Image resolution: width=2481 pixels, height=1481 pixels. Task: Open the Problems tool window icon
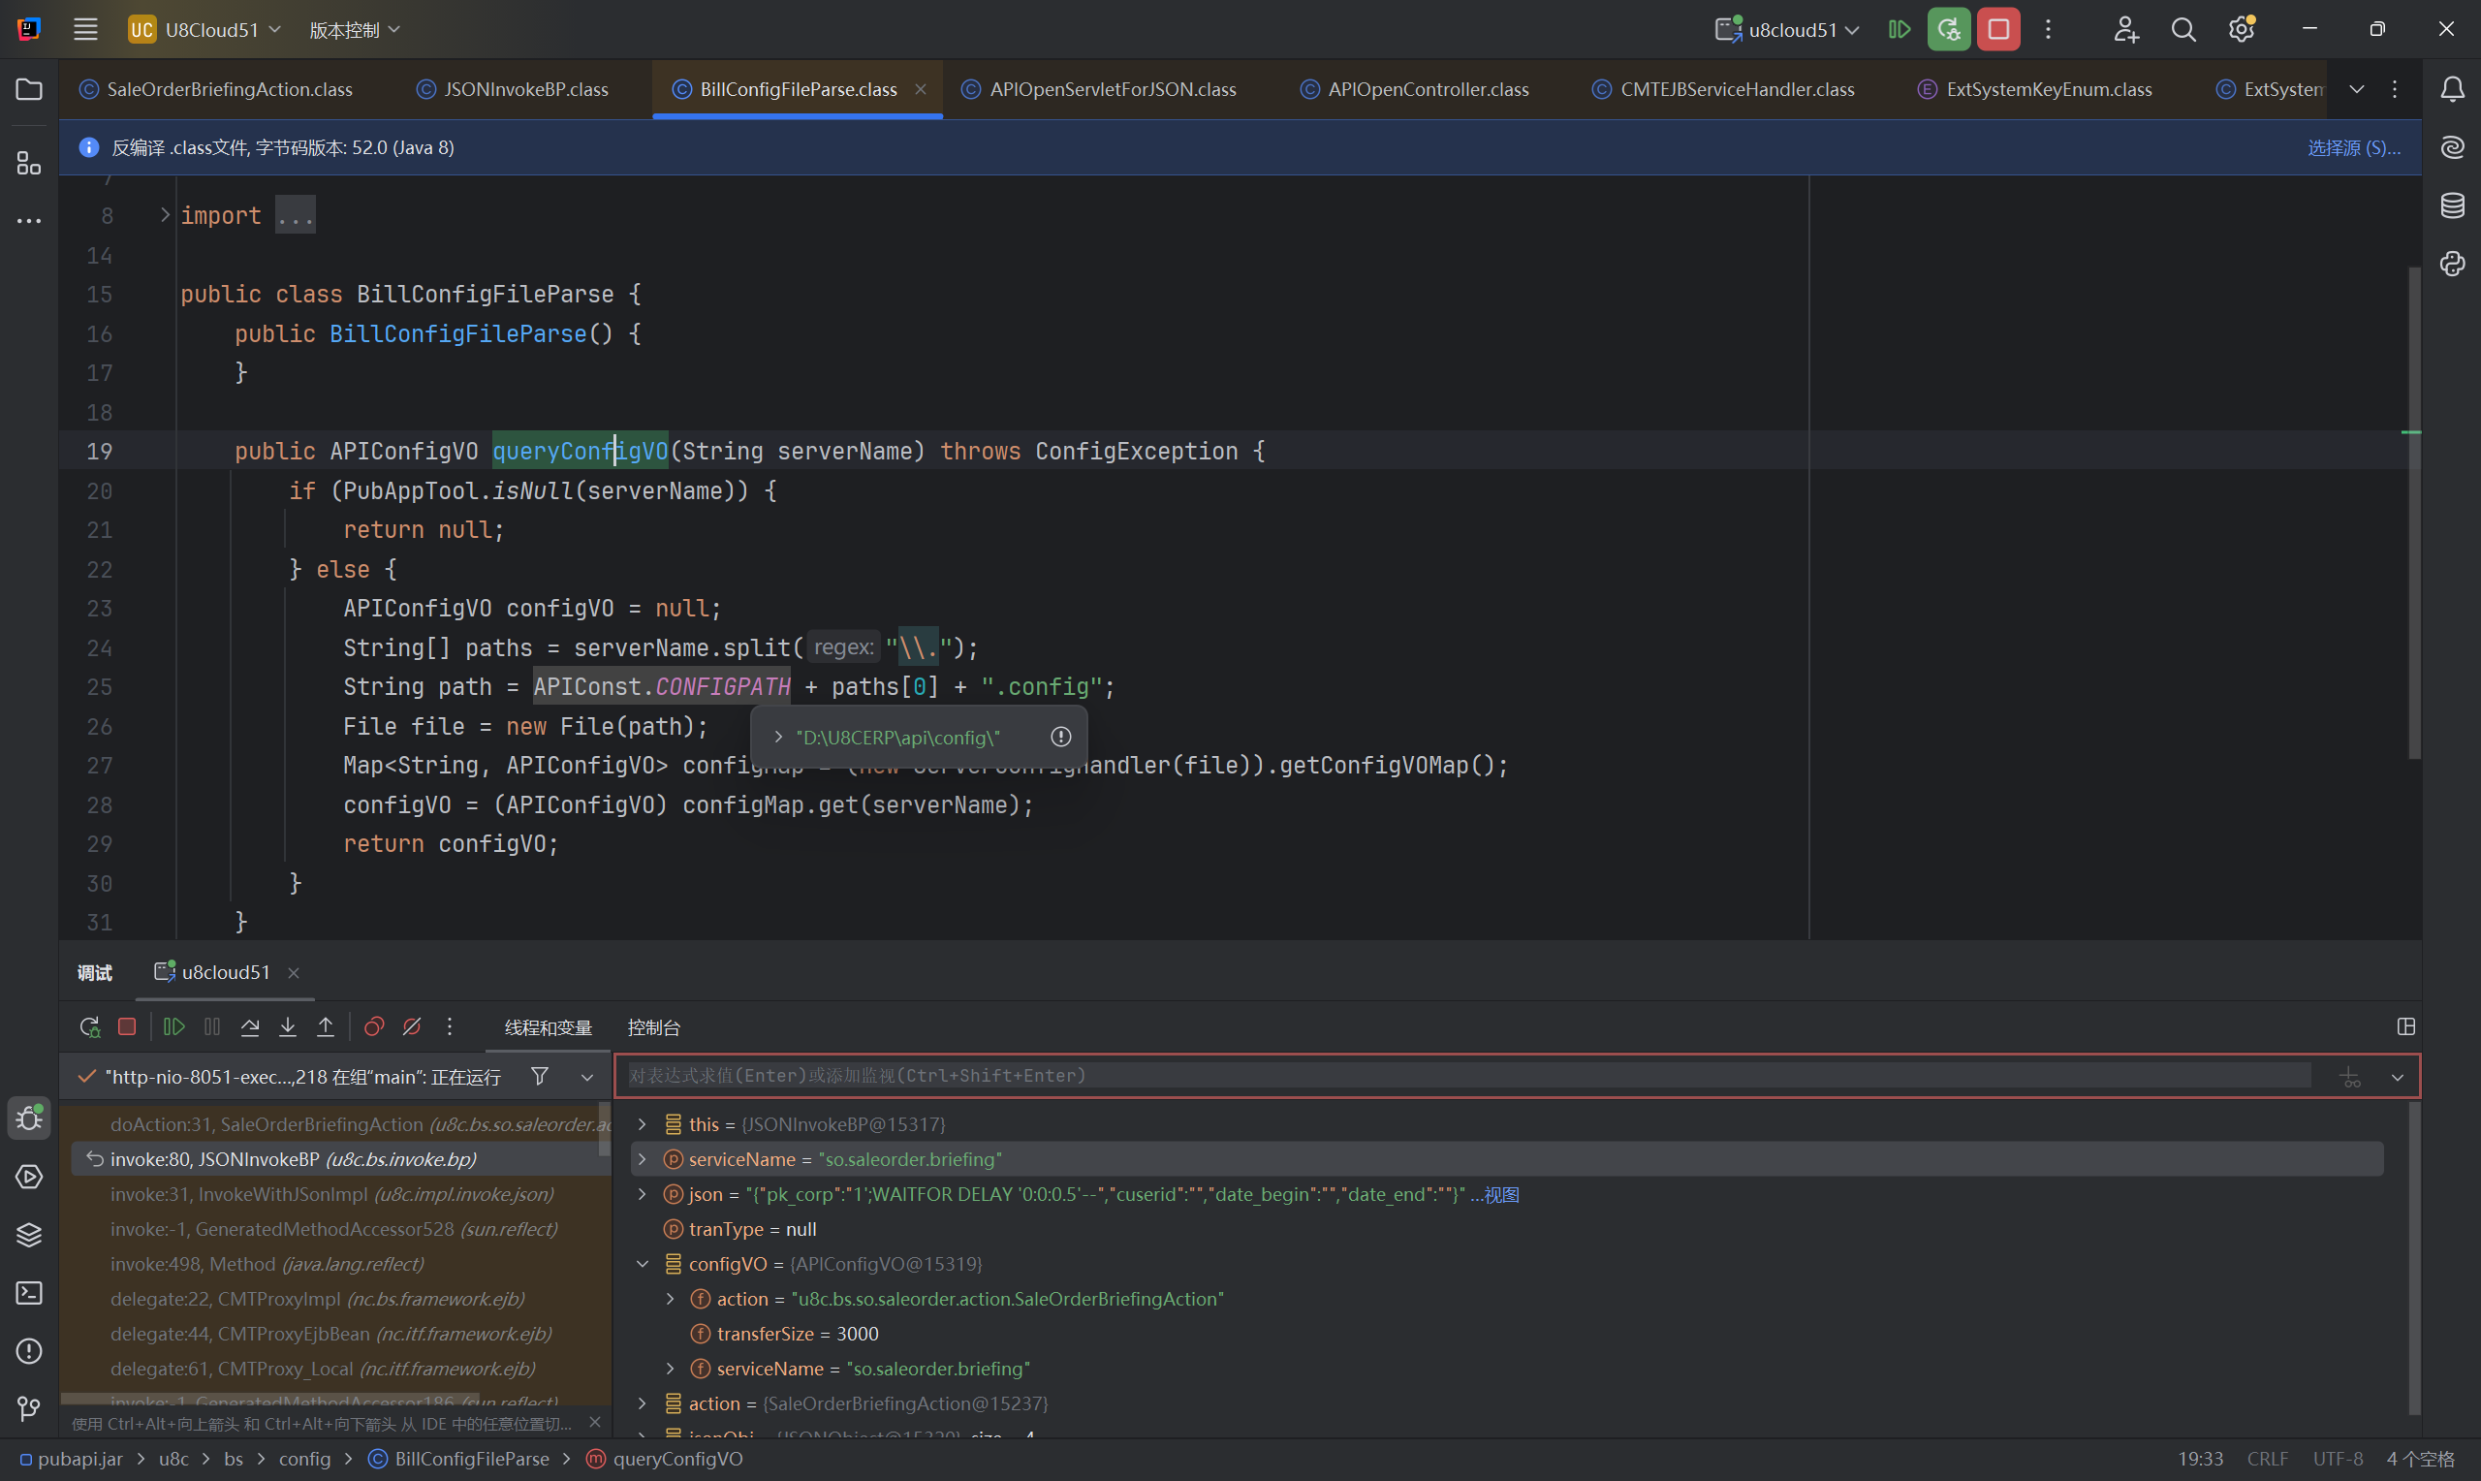tap(29, 1351)
